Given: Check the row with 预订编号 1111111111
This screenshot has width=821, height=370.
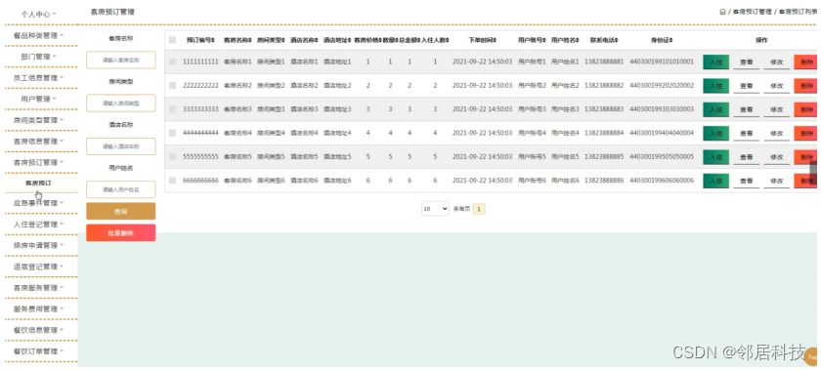Looking at the screenshot, I should (x=173, y=62).
